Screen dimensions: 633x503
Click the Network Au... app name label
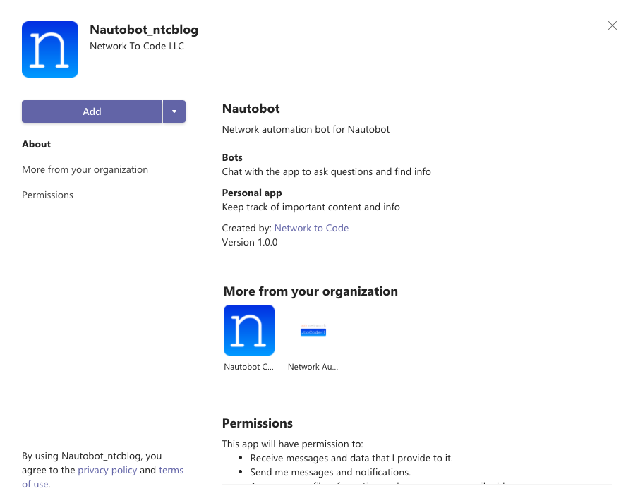(x=313, y=367)
